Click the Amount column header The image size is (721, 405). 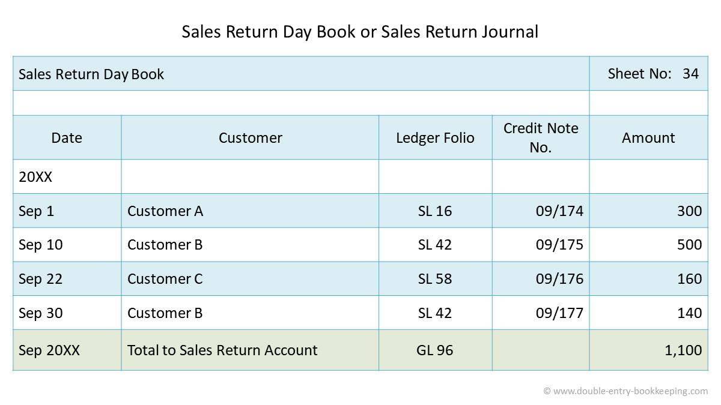648,137
